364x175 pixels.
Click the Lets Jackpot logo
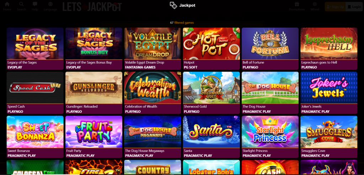pyautogui.click(x=92, y=7)
